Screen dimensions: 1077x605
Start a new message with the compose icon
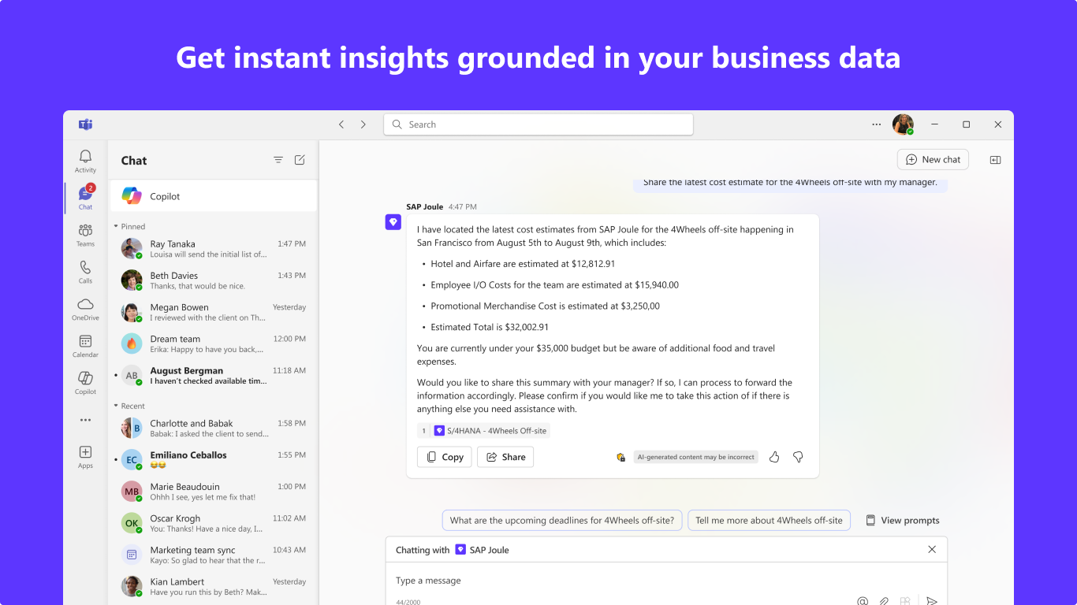[x=299, y=159]
